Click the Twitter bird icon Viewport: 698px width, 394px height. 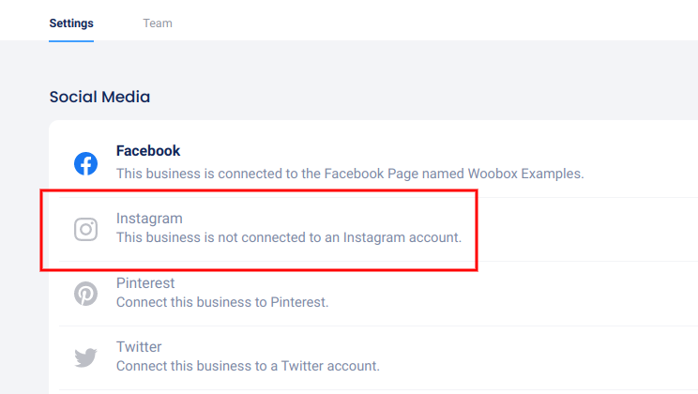tap(85, 357)
